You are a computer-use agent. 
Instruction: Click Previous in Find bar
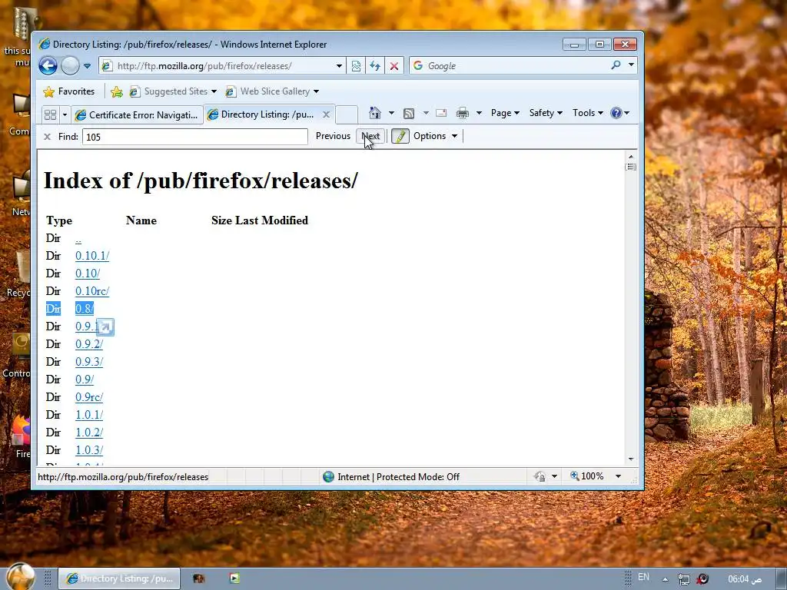[333, 136]
